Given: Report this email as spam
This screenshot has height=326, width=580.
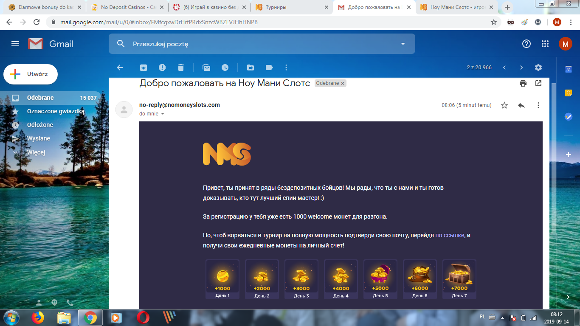Looking at the screenshot, I should 162,67.
